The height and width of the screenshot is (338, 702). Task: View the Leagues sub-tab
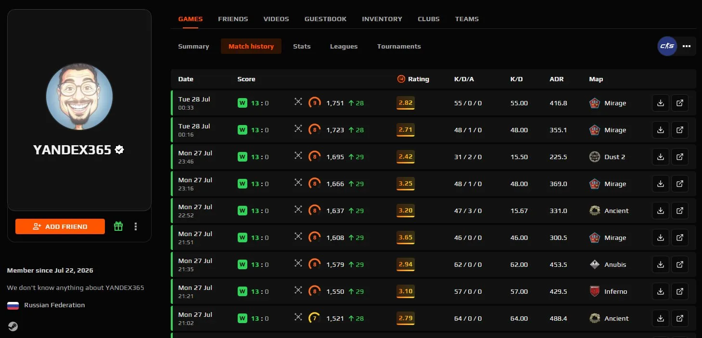point(344,47)
